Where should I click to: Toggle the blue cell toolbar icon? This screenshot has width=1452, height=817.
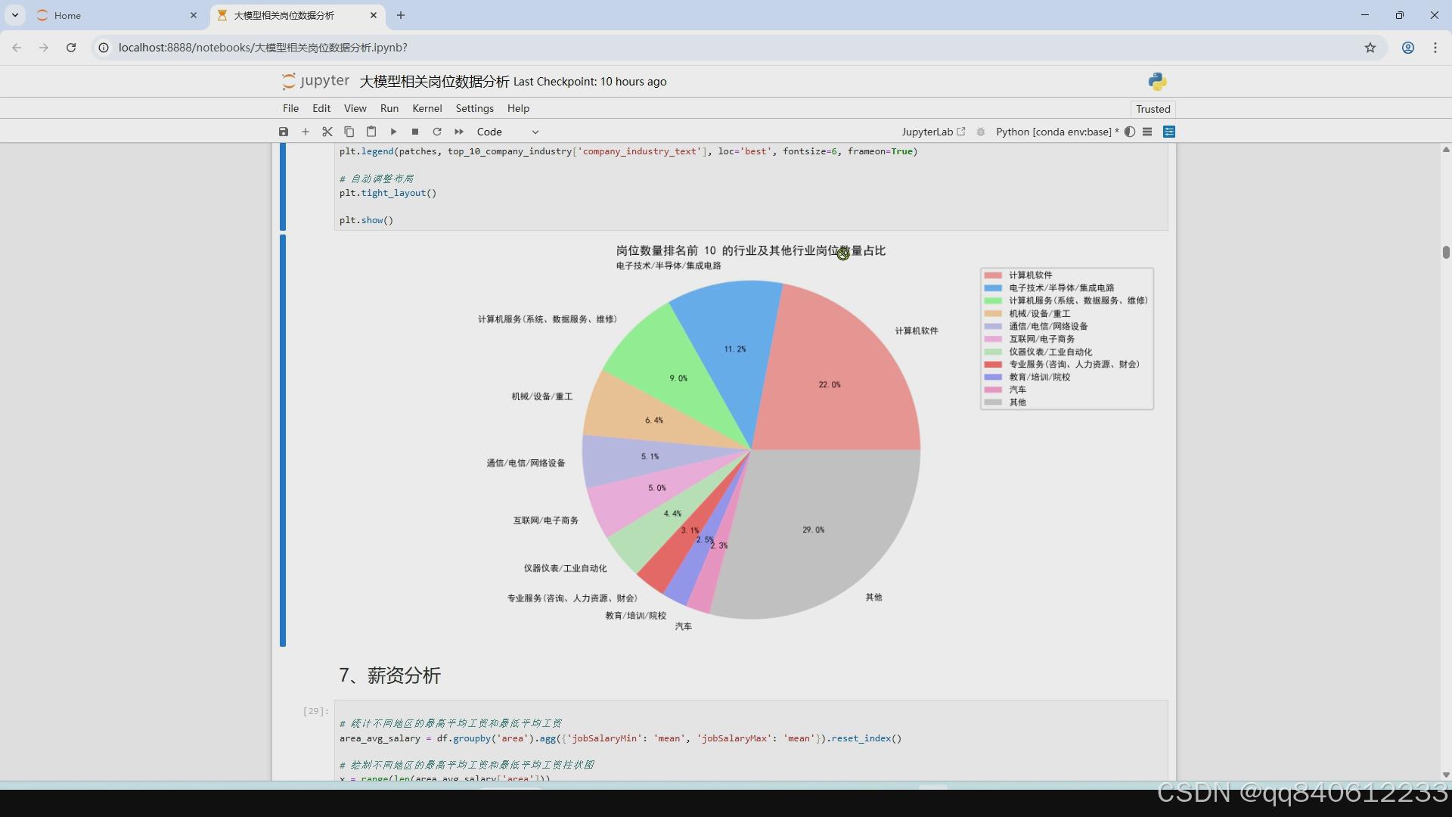tap(1169, 132)
